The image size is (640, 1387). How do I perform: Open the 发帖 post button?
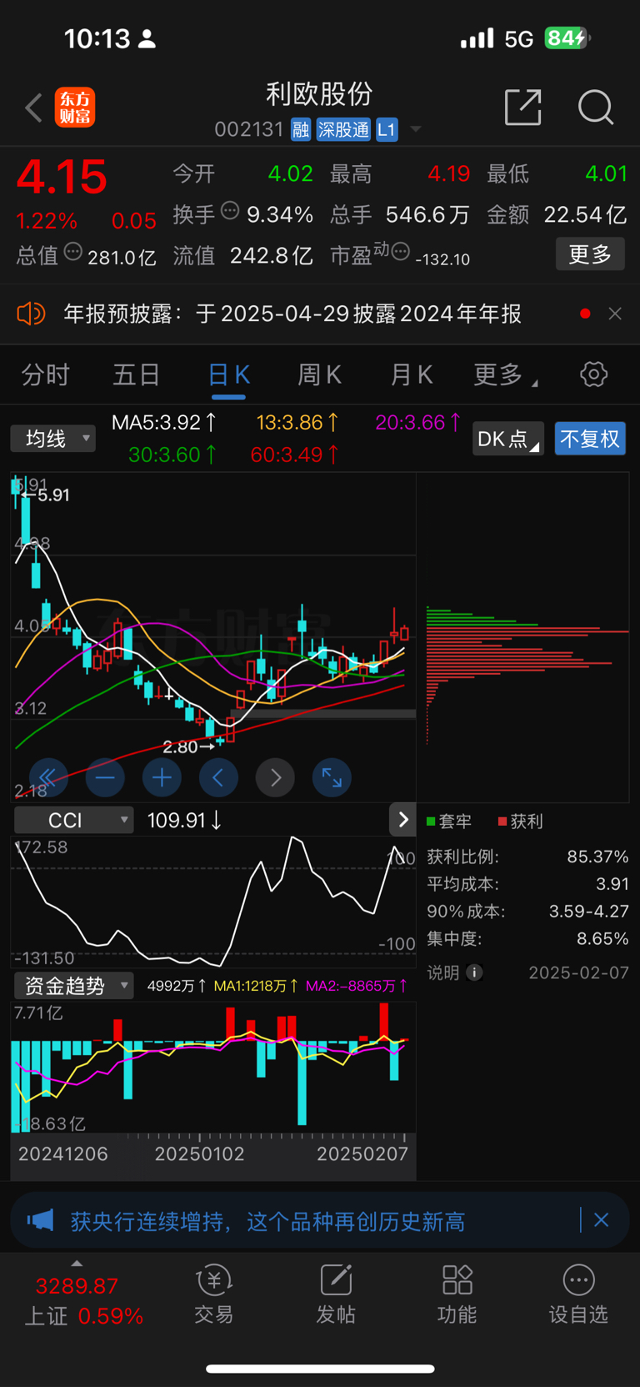tap(336, 1294)
